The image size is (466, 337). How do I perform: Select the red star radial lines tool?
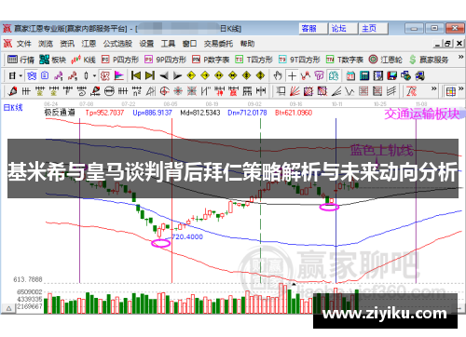tap(178, 91)
